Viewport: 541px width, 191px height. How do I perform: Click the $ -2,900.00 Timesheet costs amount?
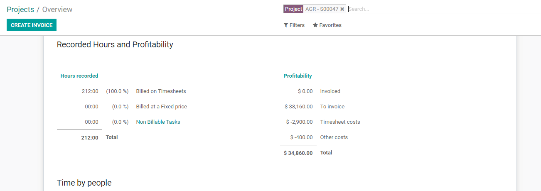click(x=300, y=122)
